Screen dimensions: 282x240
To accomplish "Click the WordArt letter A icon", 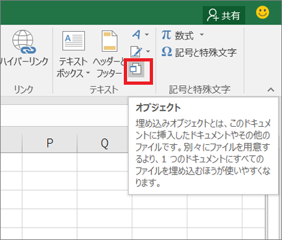I will tap(137, 34).
